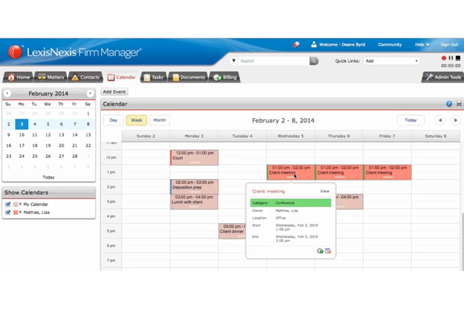Go to next week arrow

pyautogui.click(x=456, y=120)
